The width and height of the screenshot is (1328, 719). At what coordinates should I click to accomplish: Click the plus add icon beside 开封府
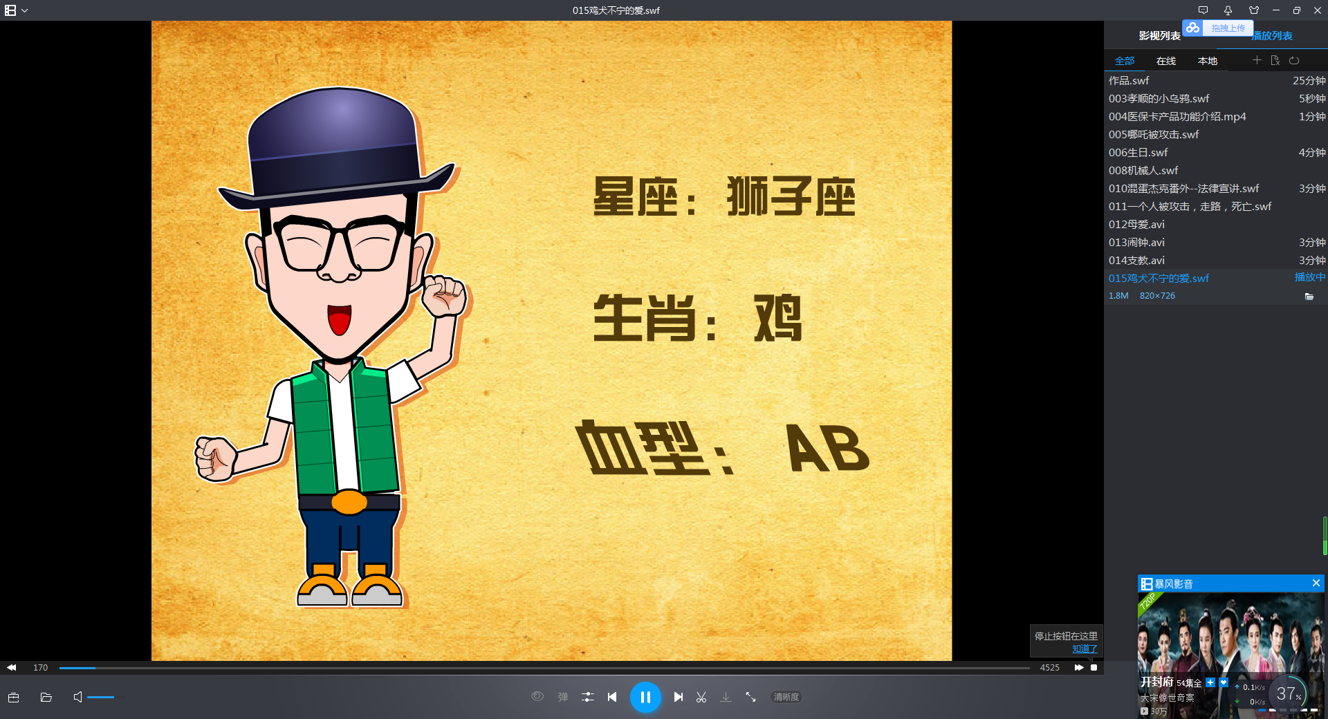pos(1210,682)
